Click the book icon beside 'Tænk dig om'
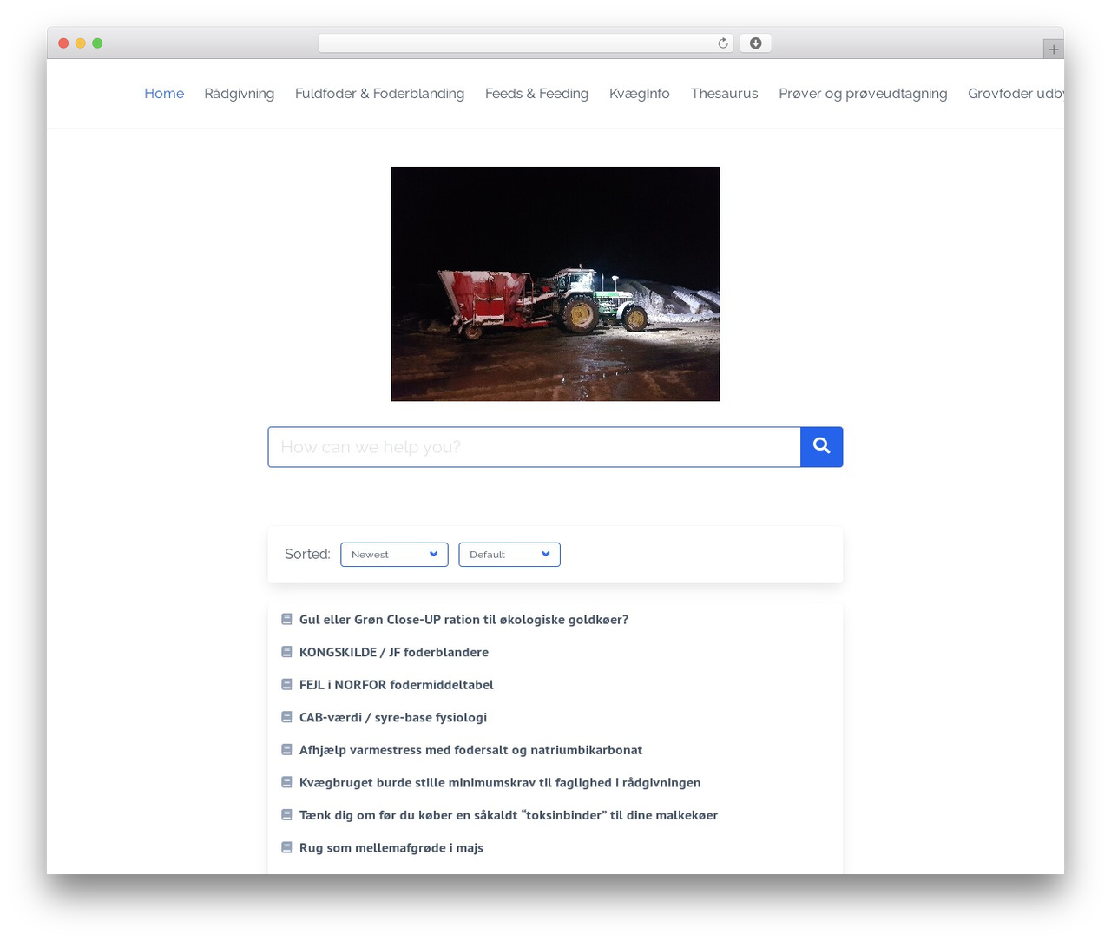Viewport: 1111px width, 941px height. click(x=286, y=815)
